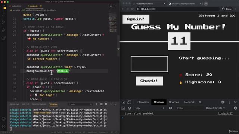Focus the guess number input box

pyautogui.click(x=149, y=64)
